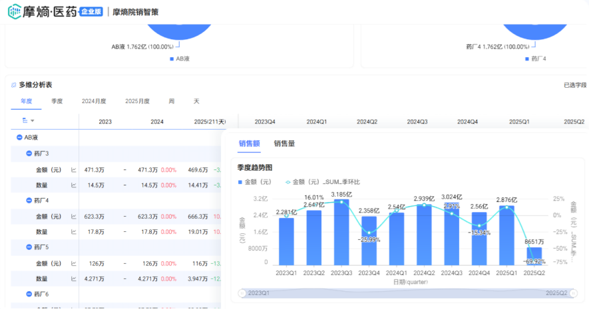Open trend chart for 药厂4 数量 row
The image size is (589, 309).
[x=73, y=232]
